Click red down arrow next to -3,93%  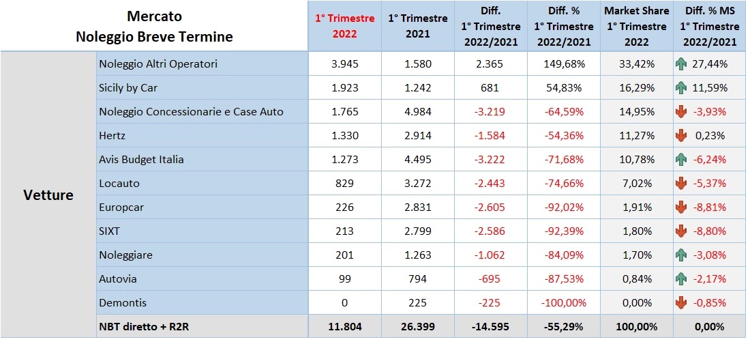[x=682, y=112]
